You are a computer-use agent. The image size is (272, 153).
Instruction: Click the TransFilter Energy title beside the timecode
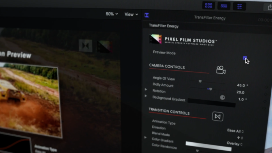(x=210, y=18)
